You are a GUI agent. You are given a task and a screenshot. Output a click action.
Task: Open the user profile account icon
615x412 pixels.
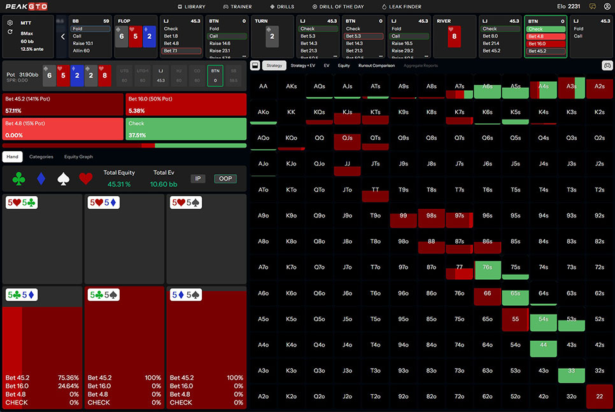pos(606,6)
